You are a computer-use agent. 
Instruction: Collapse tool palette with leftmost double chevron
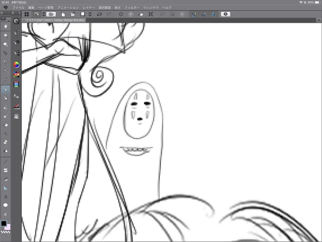(x=1, y=13)
